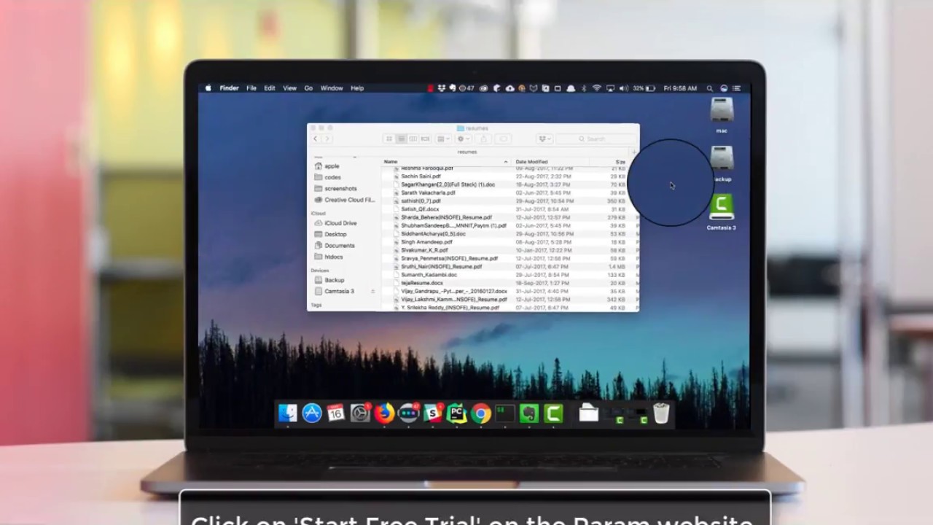Open the Arrange items dropdown

pos(442,139)
